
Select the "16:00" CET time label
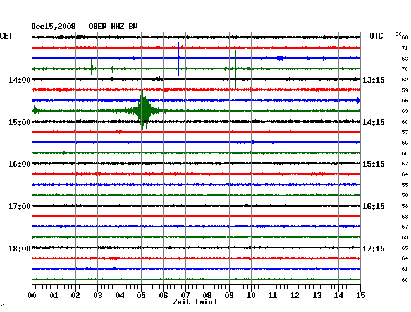[20, 164]
